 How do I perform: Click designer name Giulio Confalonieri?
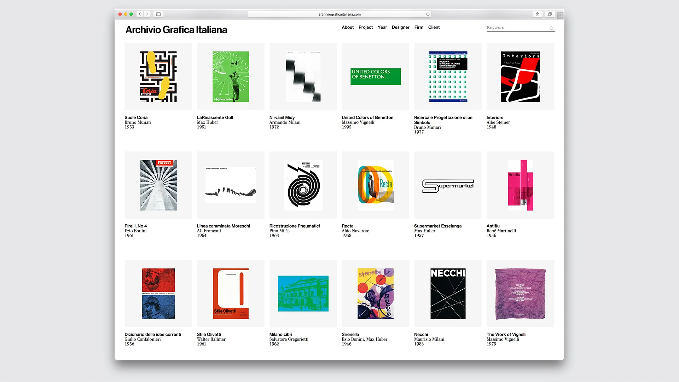[143, 339]
